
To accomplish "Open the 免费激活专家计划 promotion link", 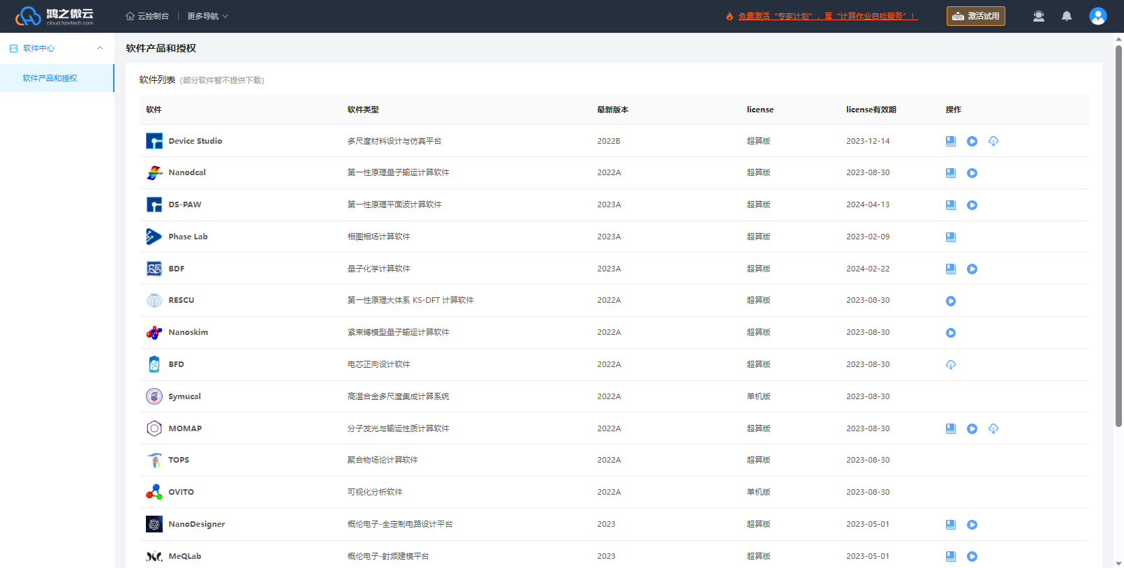I will (828, 16).
